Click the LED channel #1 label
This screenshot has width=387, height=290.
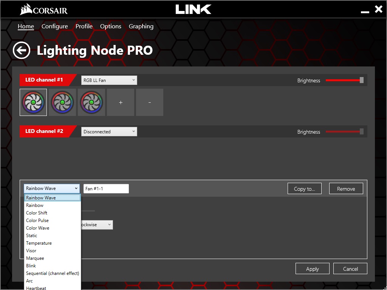coord(44,80)
